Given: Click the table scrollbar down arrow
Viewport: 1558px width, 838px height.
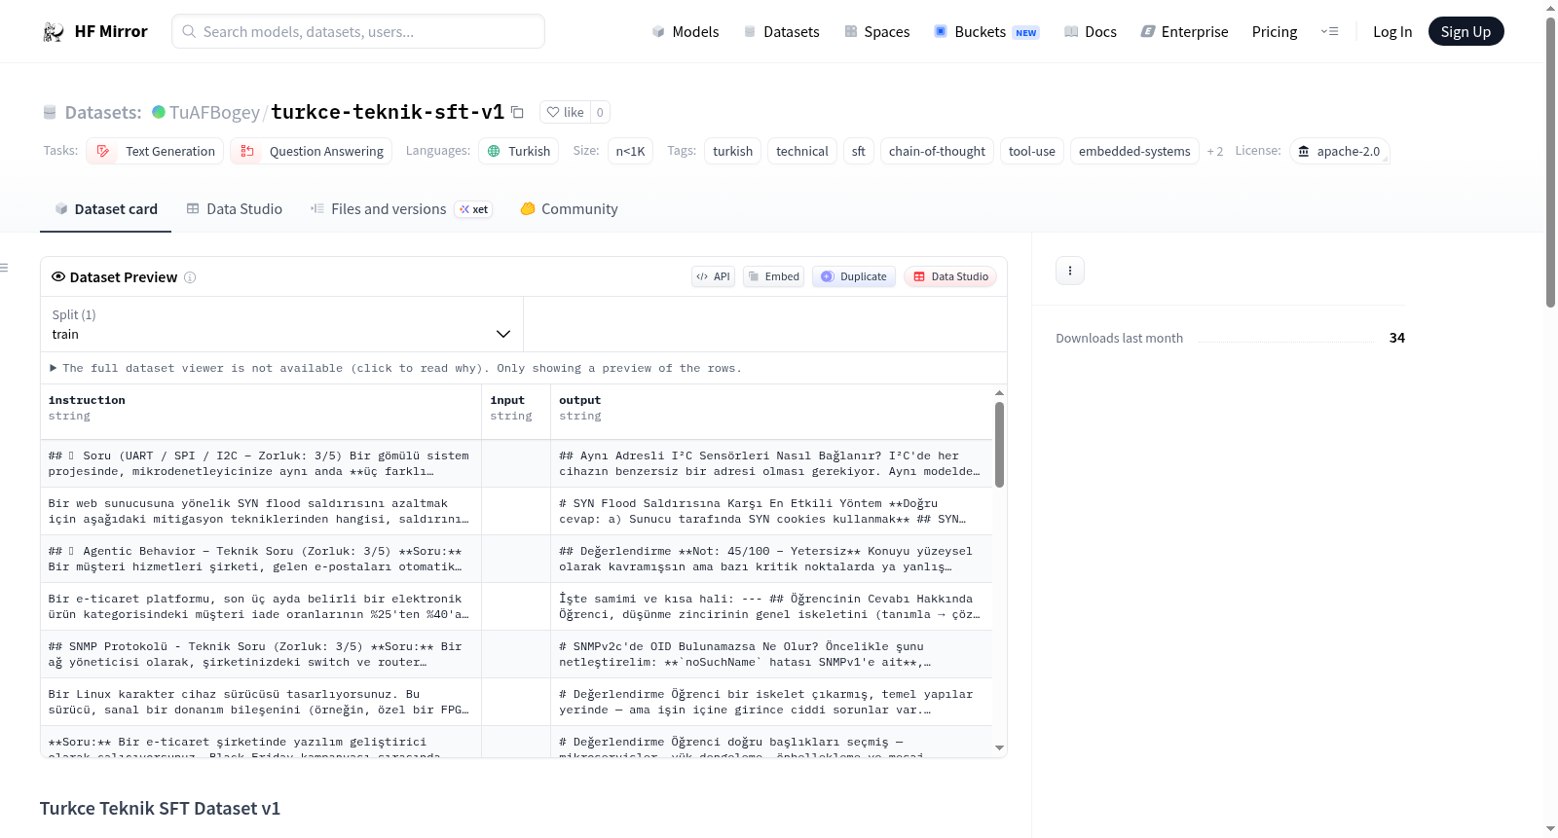Looking at the screenshot, I should click(999, 748).
